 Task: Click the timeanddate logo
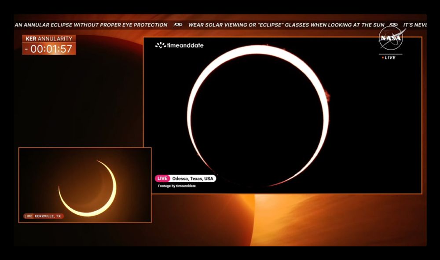click(180, 45)
